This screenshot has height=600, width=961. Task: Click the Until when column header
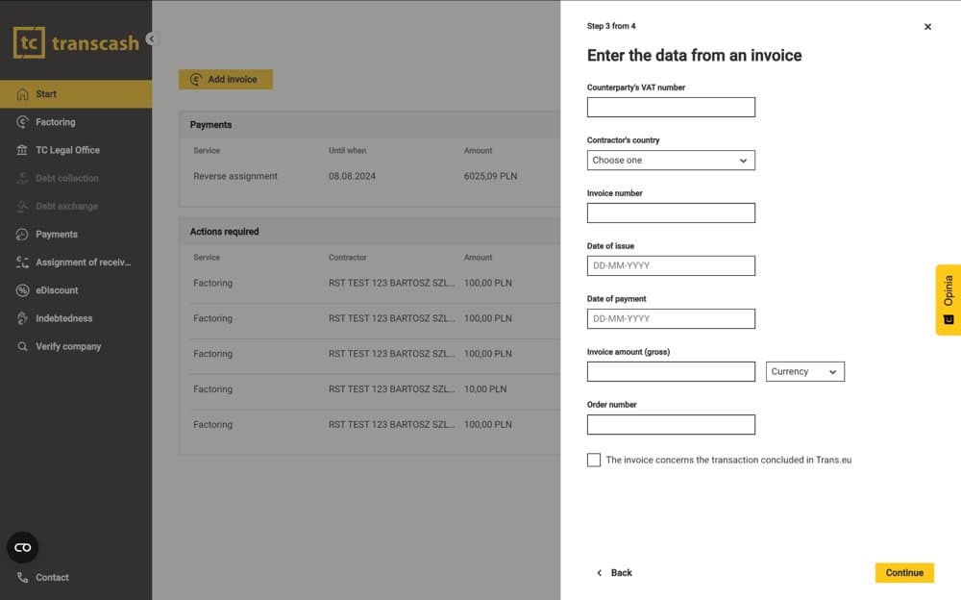click(348, 150)
